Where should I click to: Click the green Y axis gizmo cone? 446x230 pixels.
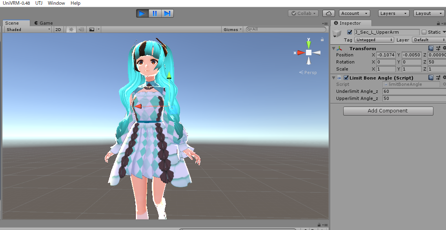coord(309,44)
